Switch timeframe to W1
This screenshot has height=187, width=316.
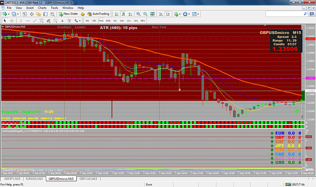point(136,21)
